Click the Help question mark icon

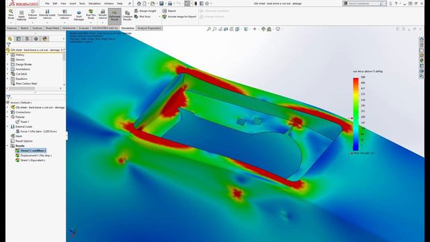[396, 3]
